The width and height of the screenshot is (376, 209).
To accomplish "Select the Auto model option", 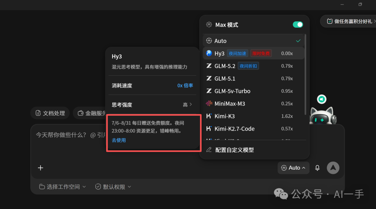I will tap(253, 41).
